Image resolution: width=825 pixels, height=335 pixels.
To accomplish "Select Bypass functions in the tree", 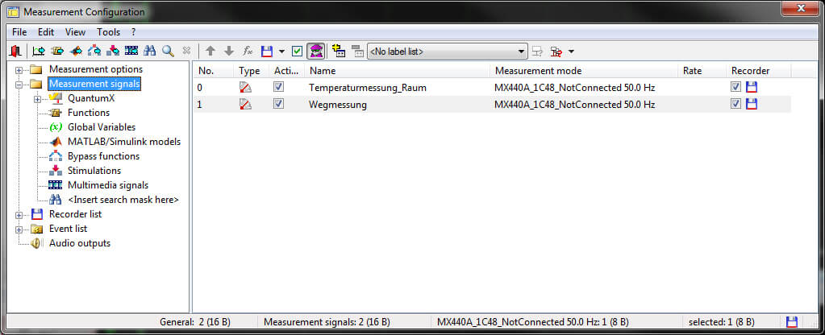I will tap(104, 156).
